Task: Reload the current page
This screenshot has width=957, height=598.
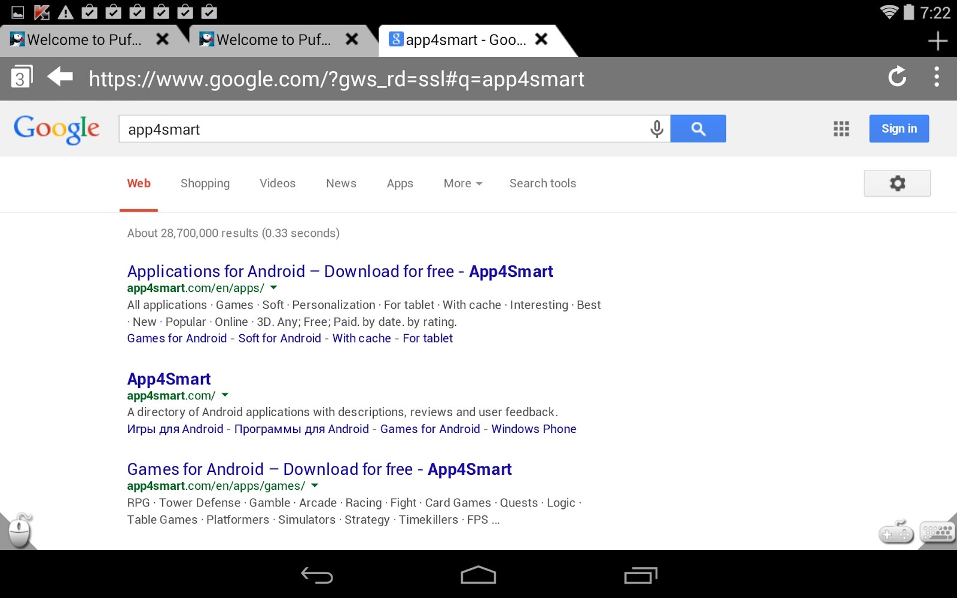Action: click(897, 77)
